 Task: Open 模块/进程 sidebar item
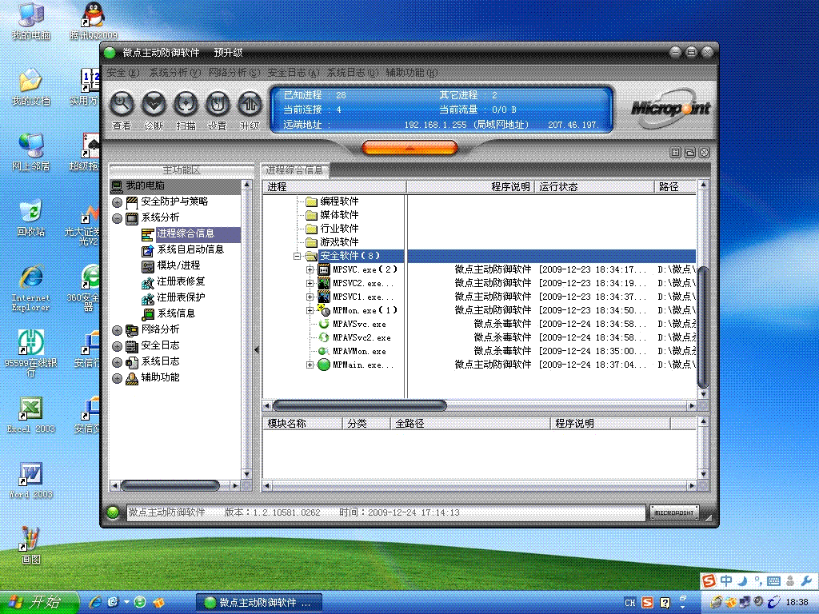[178, 265]
